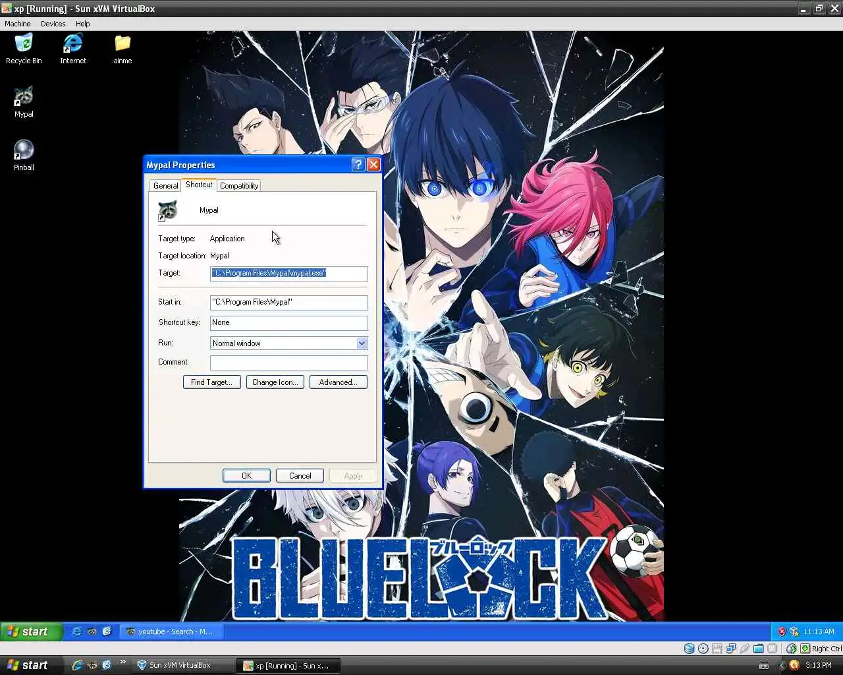The height and width of the screenshot is (675, 843).
Task: Click VirtualBox hard disk activity indicator
Action: (x=689, y=649)
